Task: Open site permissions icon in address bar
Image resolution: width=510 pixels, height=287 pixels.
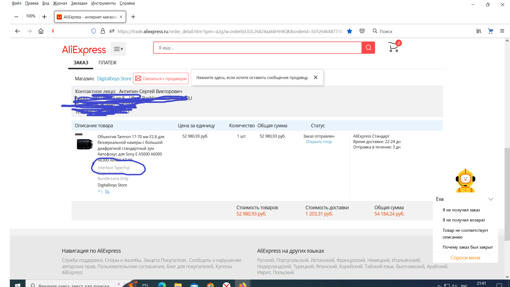Action: coord(112,31)
